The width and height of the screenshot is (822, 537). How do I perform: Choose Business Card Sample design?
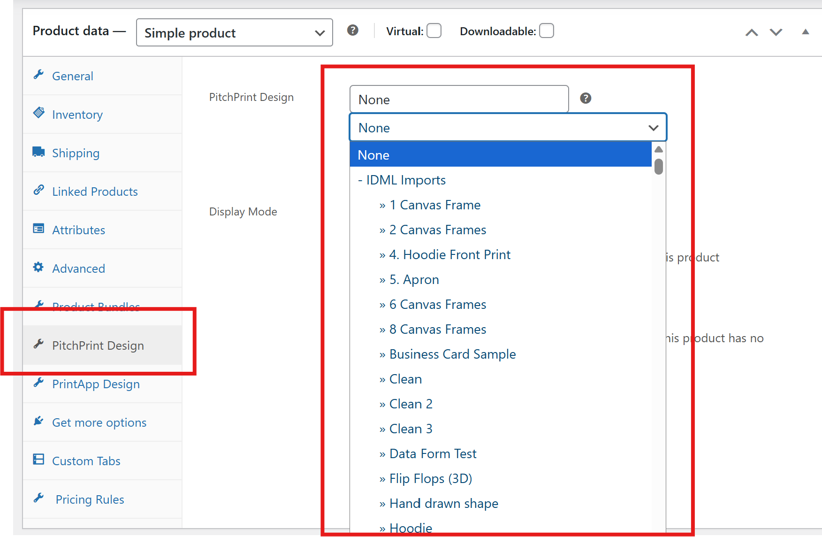[x=501, y=354]
